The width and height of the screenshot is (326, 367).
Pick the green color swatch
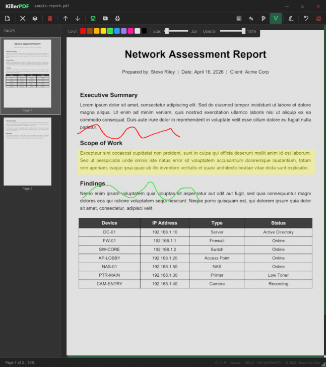pyautogui.click(x=110, y=31)
